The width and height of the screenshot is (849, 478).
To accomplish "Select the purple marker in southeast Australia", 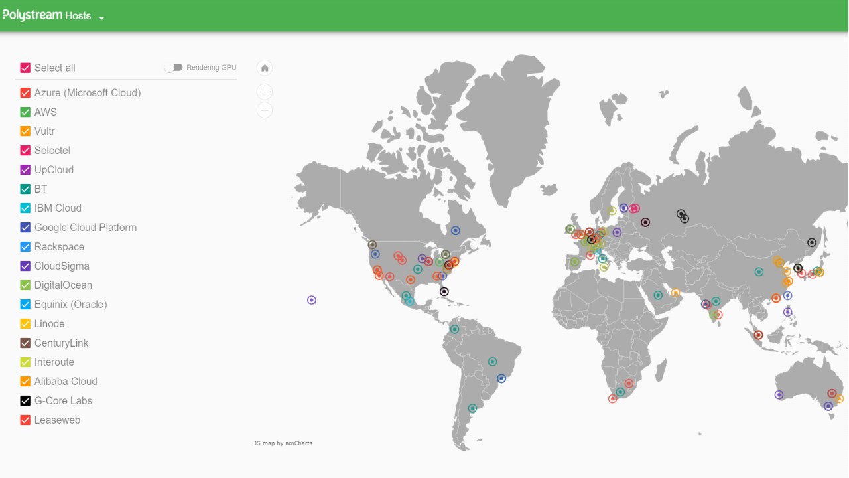I will coord(828,406).
